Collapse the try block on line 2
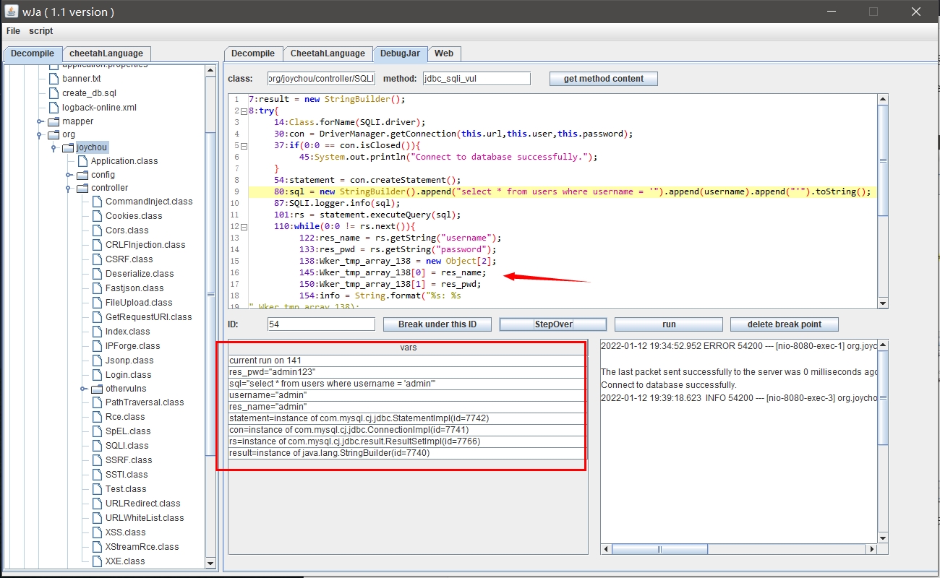 click(243, 111)
